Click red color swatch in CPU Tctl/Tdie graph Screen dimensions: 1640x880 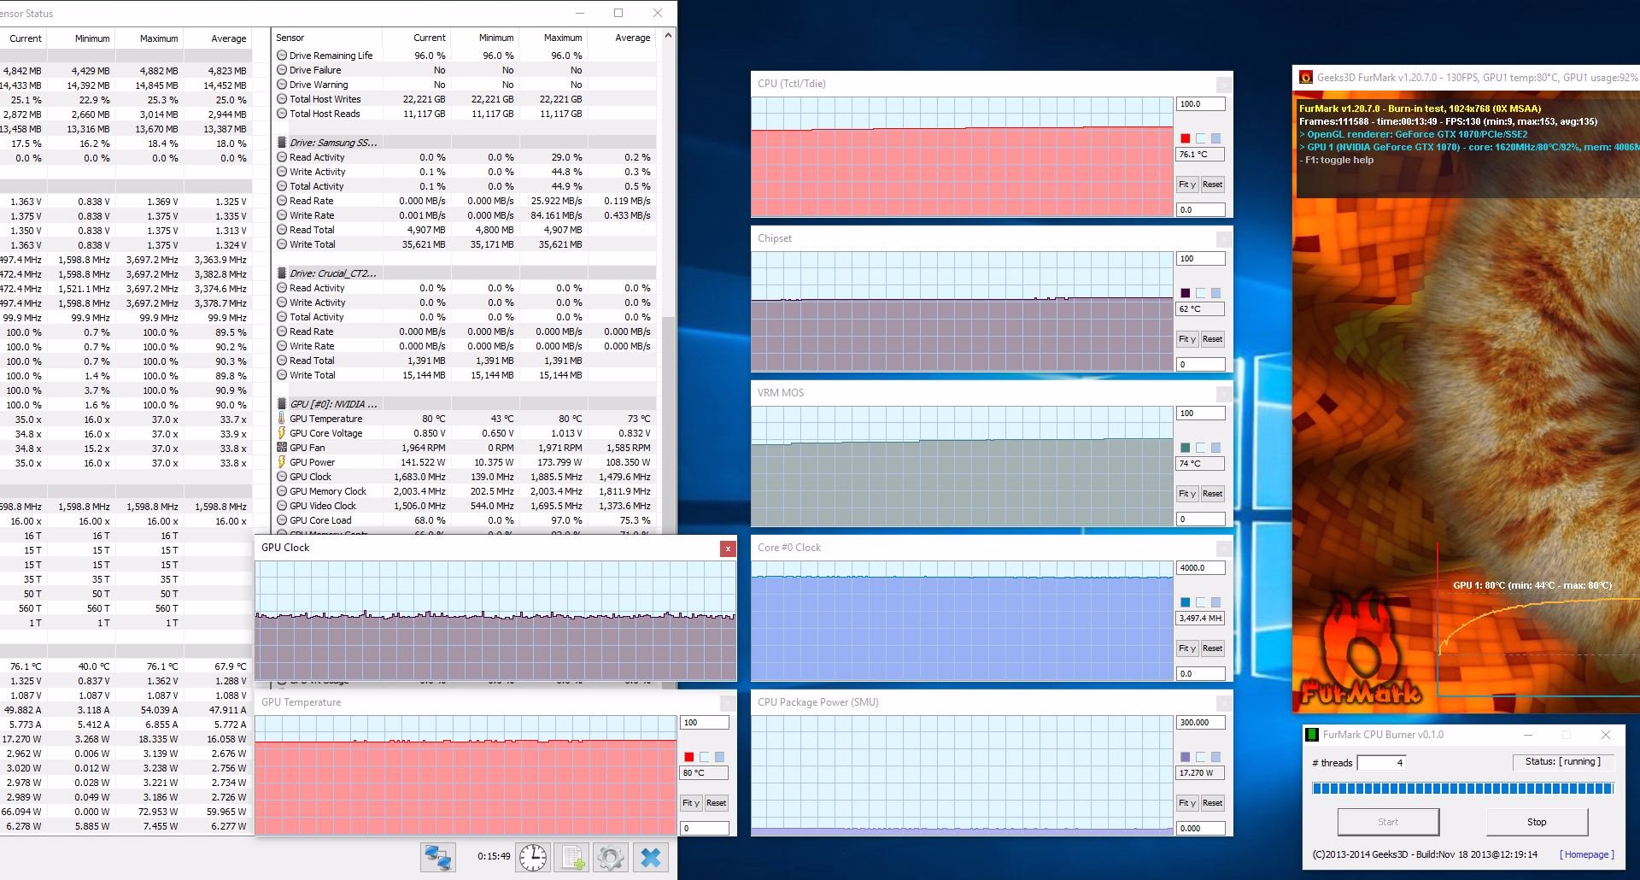1185,138
